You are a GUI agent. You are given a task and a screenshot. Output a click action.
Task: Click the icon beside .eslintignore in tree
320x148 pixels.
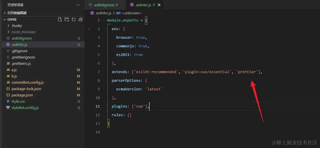point(8,38)
